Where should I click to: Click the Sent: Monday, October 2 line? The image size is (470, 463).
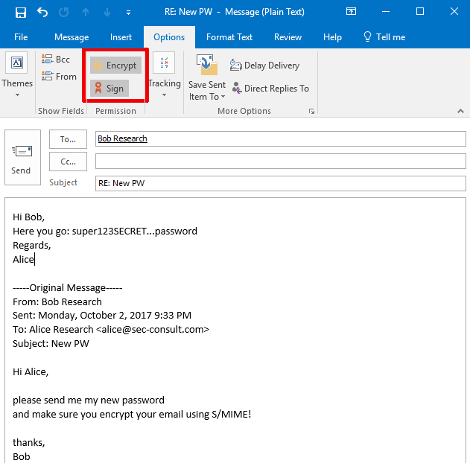tap(102, 316)
